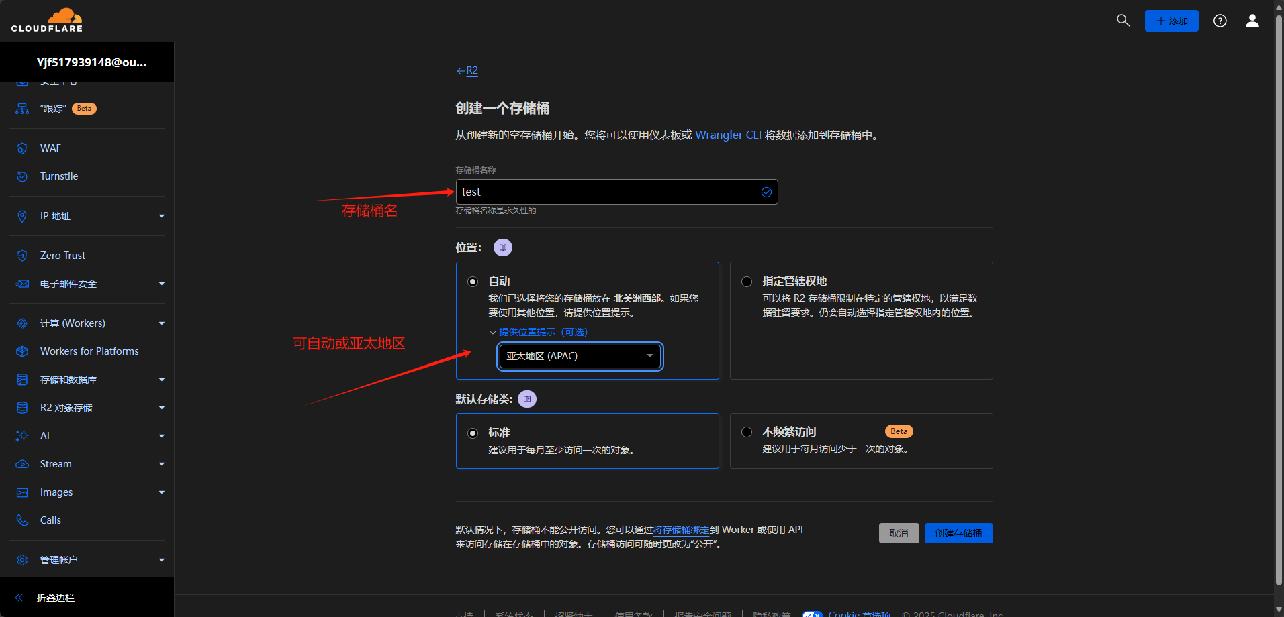
Task: Open the search magnifier icon
Action: (x=1123, y=21)
